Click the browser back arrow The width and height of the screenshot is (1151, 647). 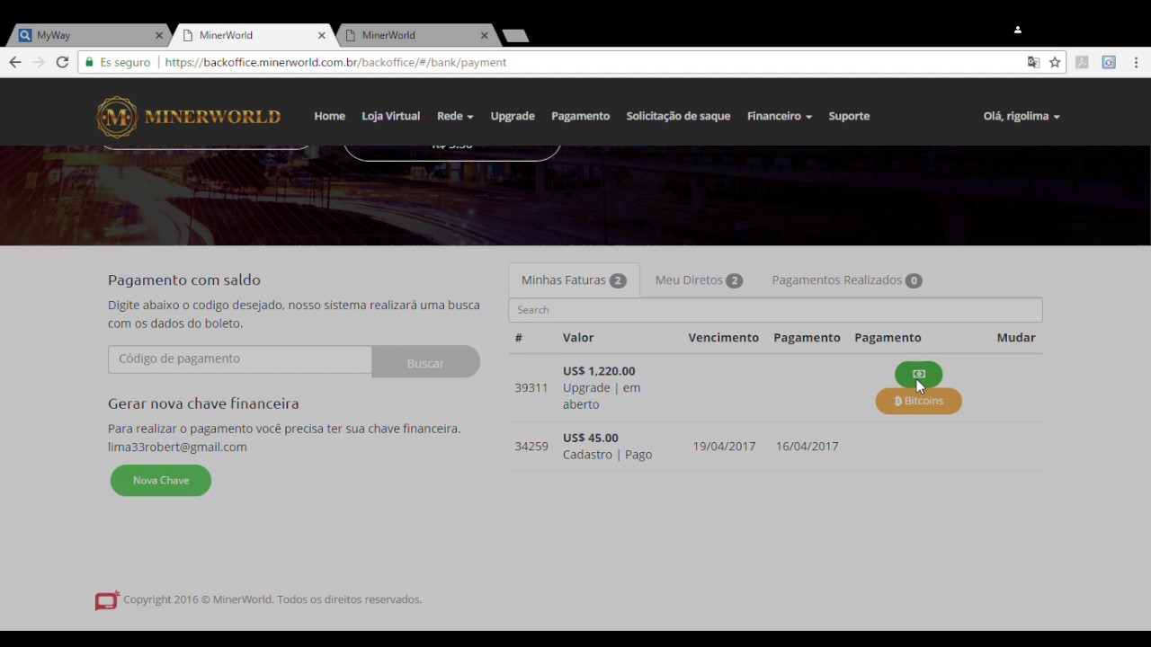14,62
